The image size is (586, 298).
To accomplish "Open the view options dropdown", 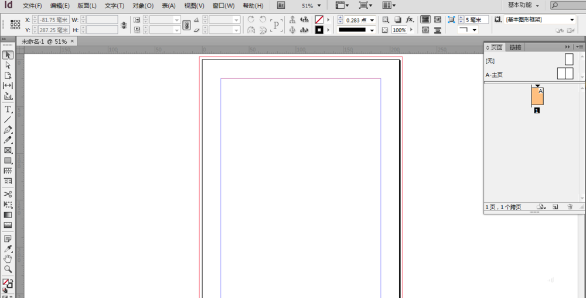I will [342, 5].
